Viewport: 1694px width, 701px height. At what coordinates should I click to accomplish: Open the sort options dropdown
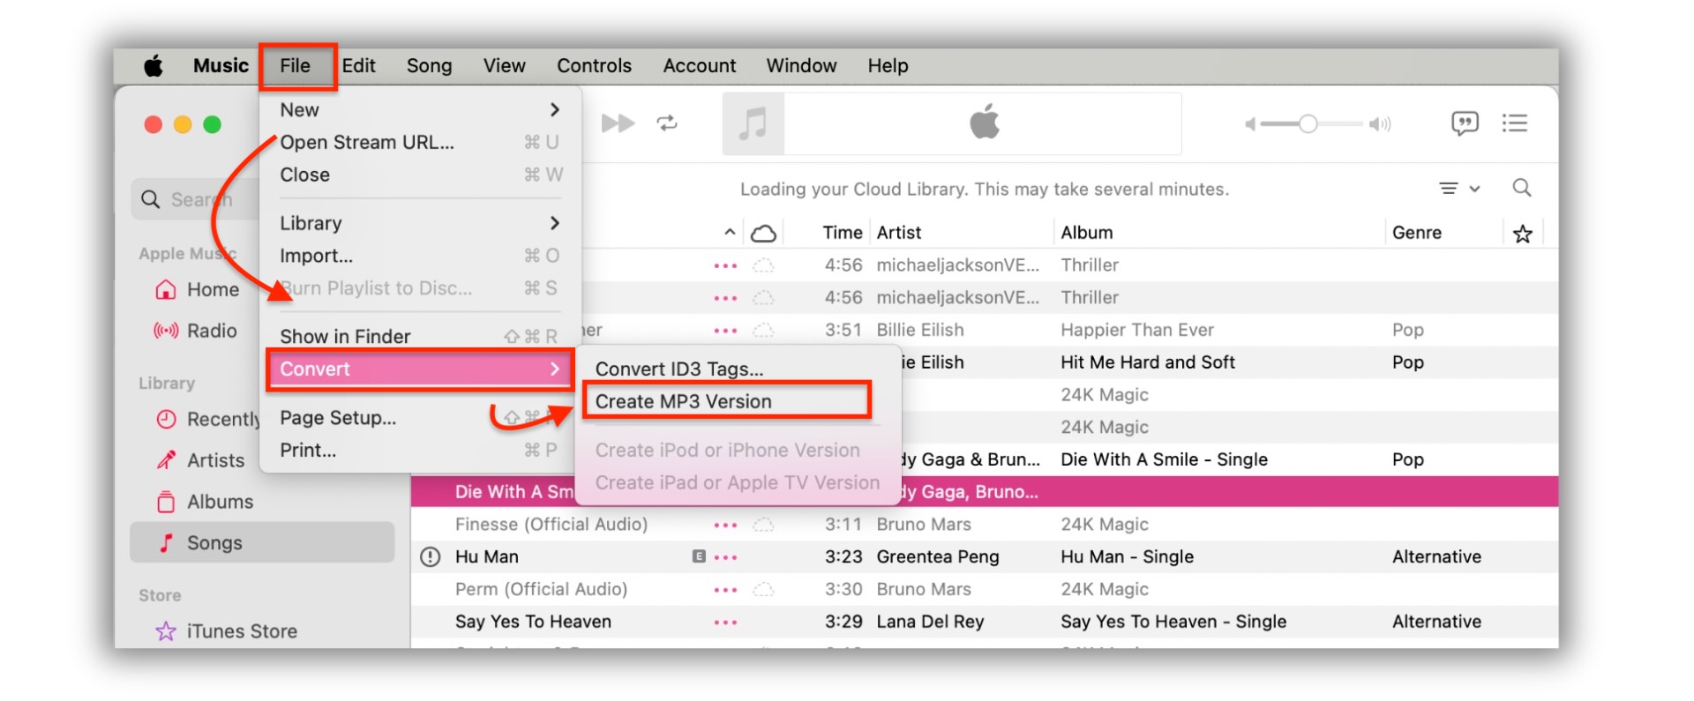coord(1459,189)
